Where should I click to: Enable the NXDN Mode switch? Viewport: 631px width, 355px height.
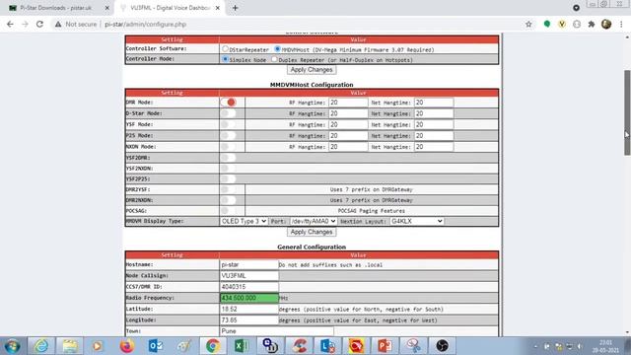228,147
